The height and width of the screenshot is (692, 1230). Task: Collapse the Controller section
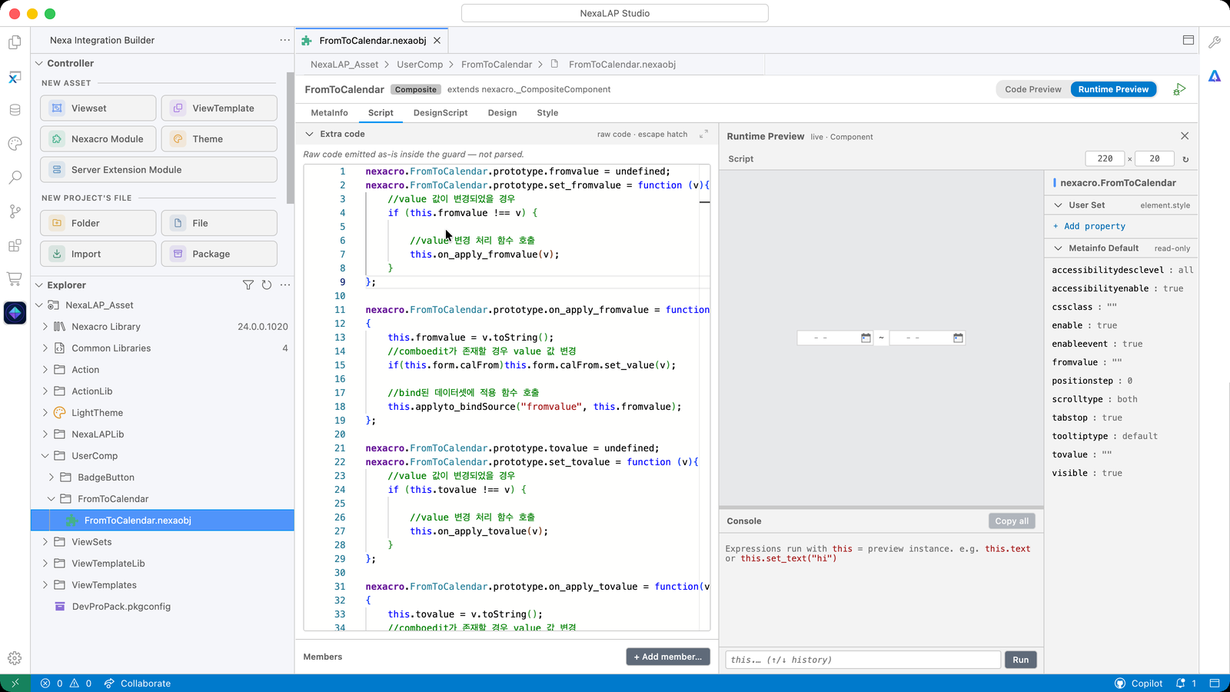(x=39, y=63)
